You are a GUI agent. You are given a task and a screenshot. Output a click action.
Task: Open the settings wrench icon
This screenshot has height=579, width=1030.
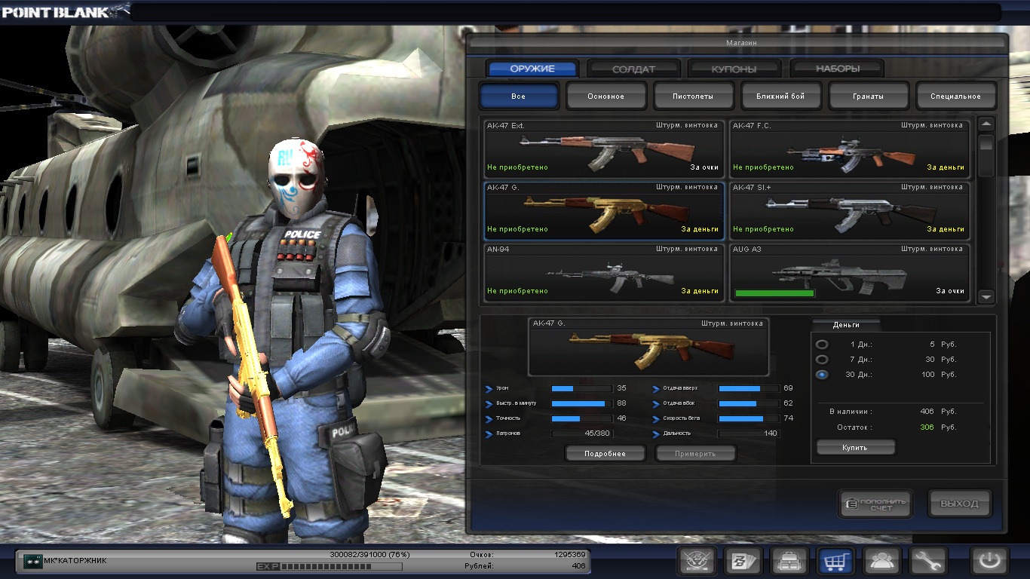pyautogui.click(x=927, y=561)
